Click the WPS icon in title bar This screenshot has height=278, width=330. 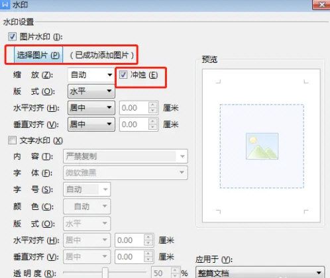pos(5,4)
